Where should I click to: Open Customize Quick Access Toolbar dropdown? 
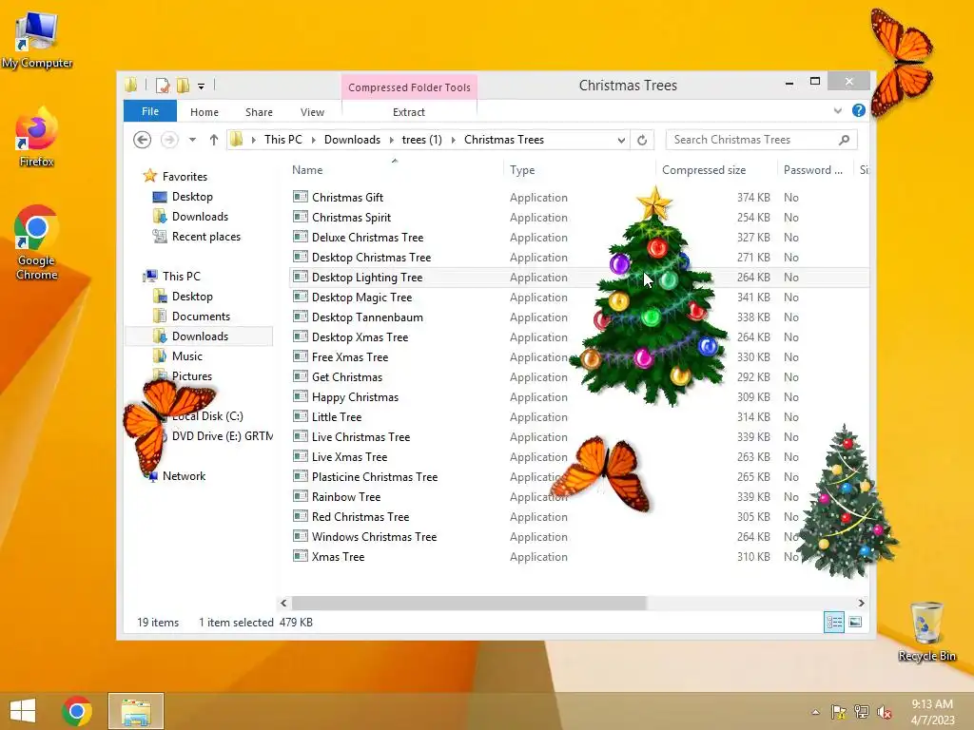click(x=202, y=86)
